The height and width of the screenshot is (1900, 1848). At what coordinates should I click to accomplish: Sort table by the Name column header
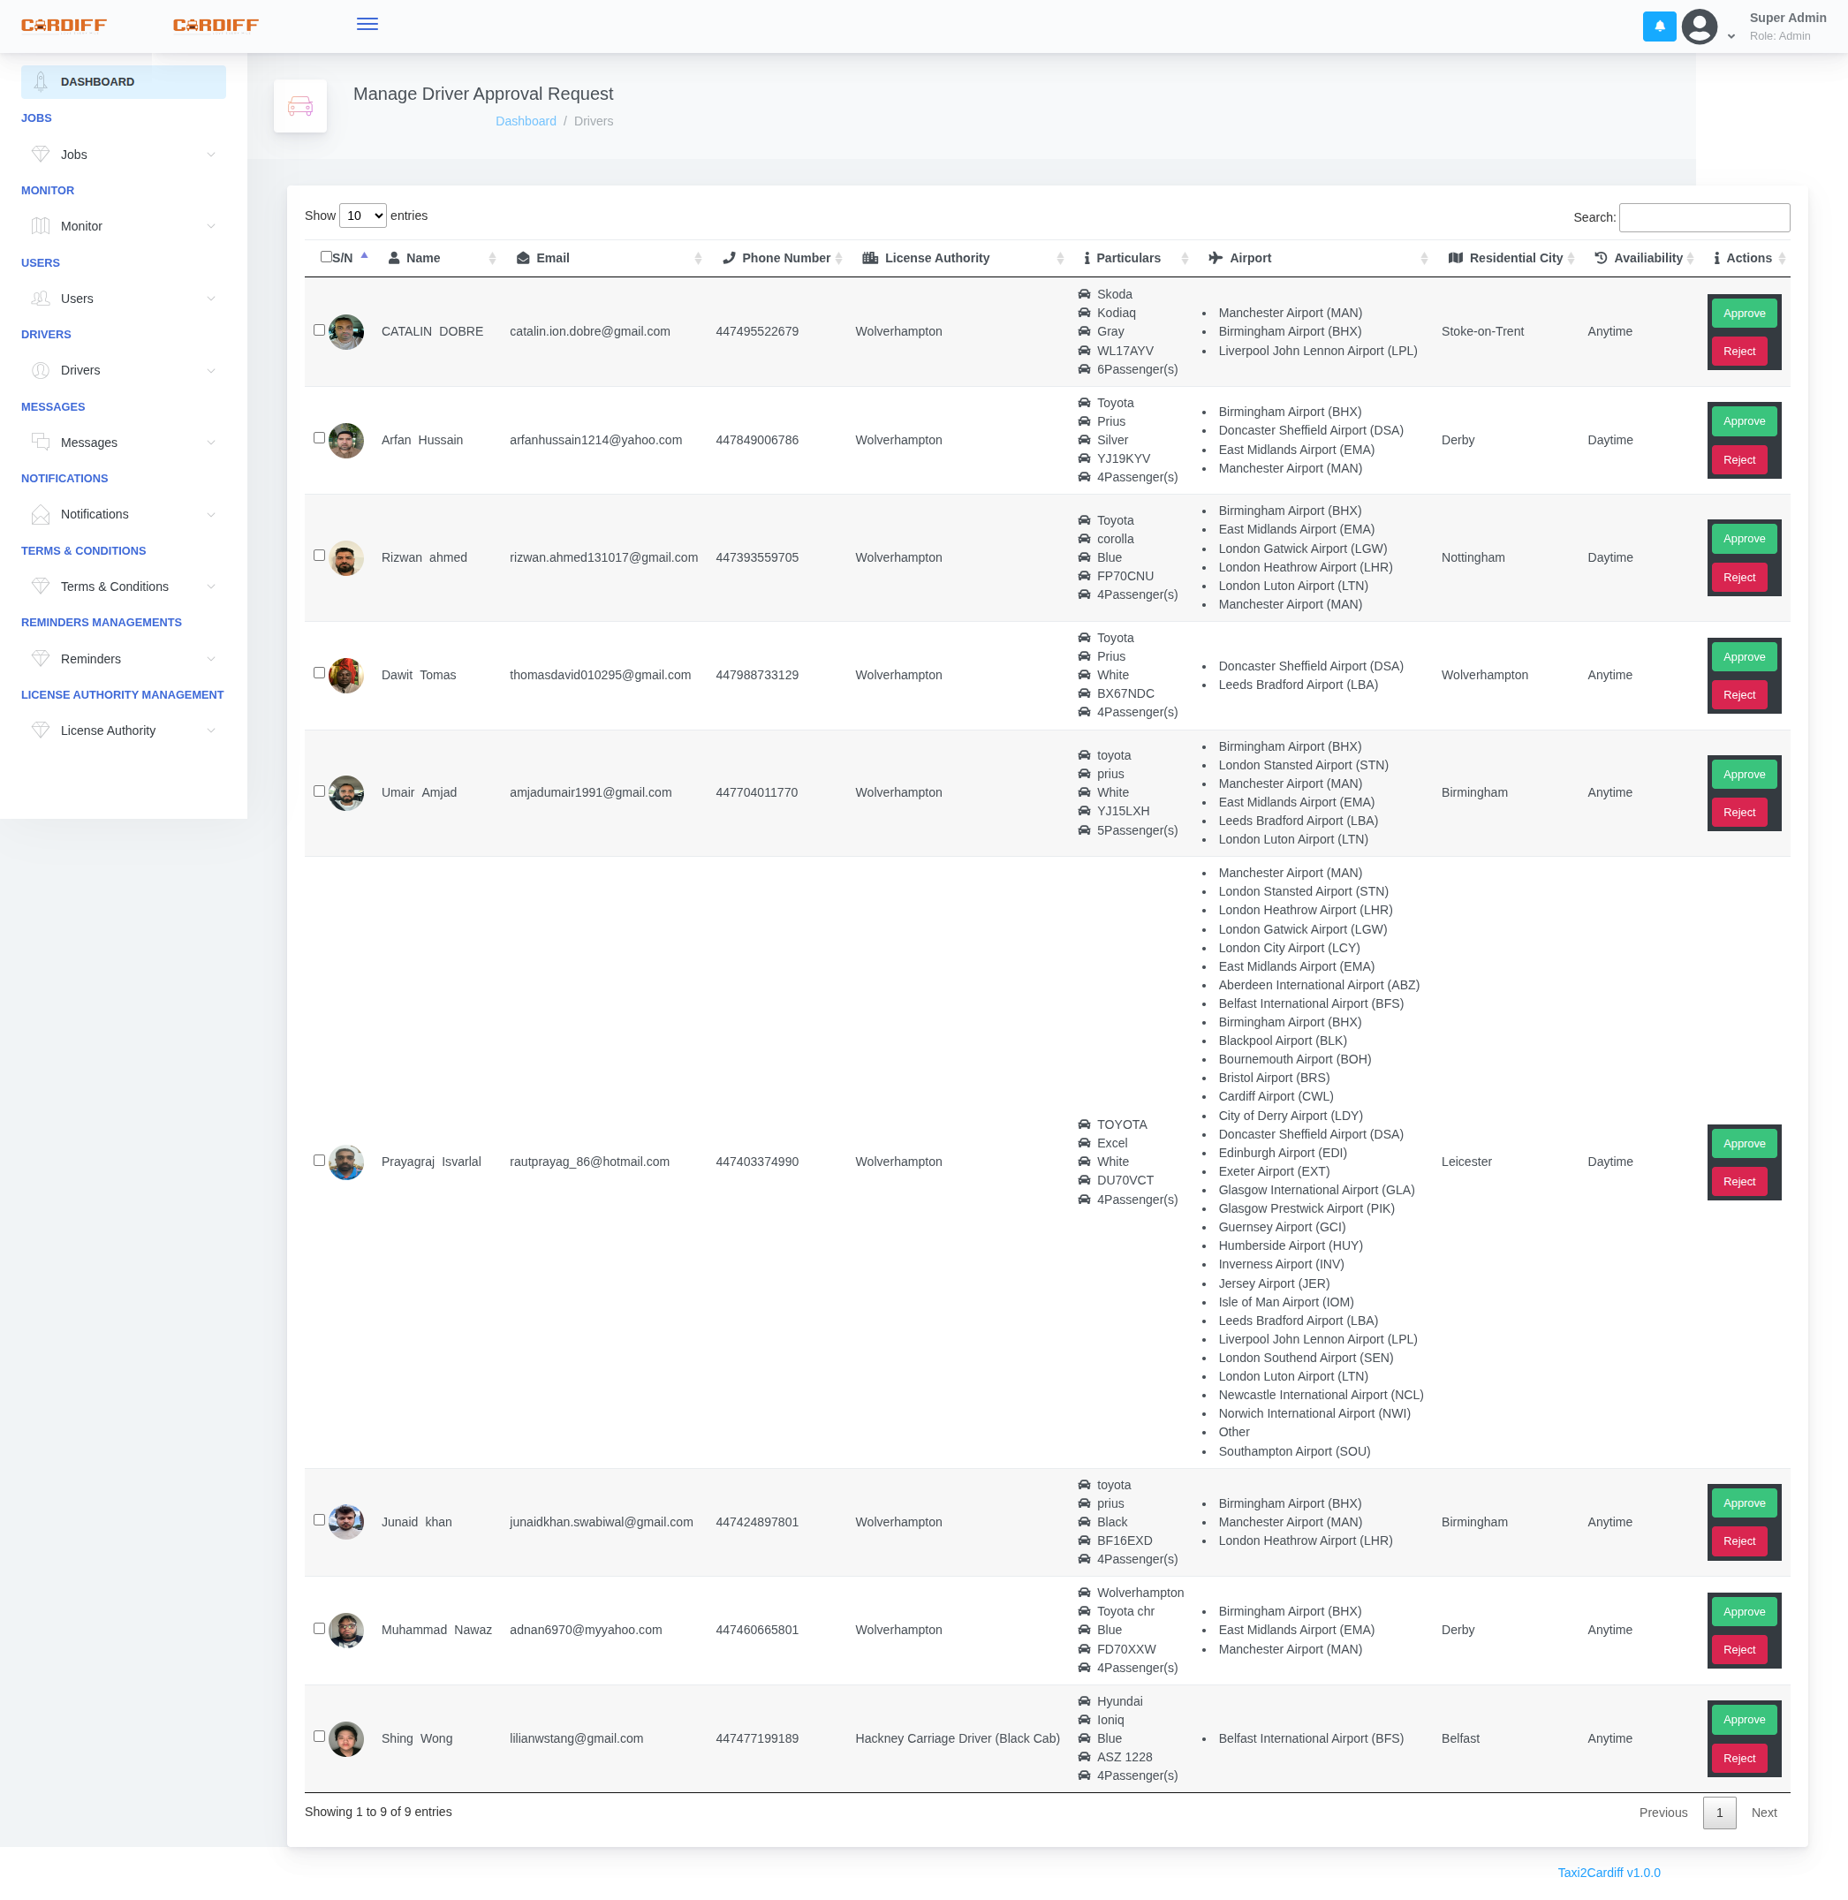tap(422, 257)
